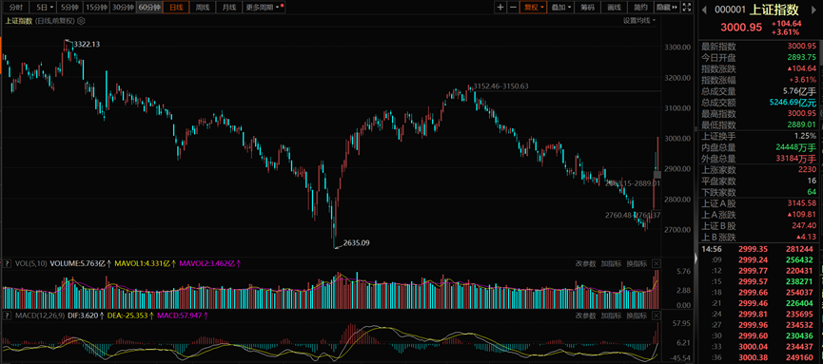This screenshot has height=364, width=823.
Task: Click the 最低指数 2889.01 row
Action: tap(759, 125)
